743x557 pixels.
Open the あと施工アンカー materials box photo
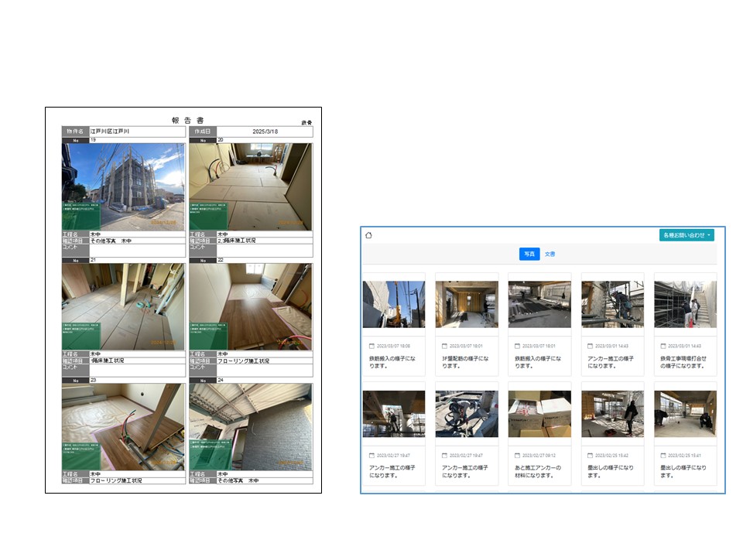pyautogui.click(x=539, y=414)
